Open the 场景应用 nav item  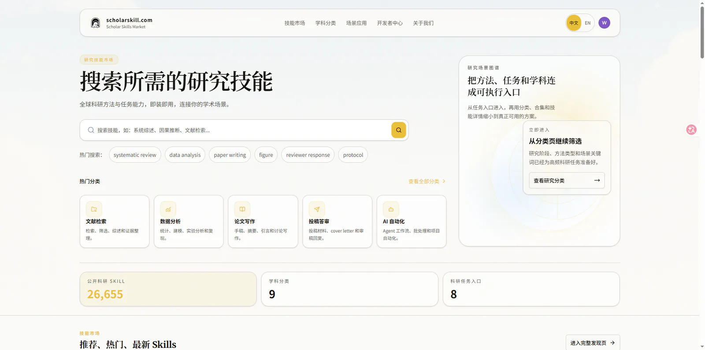tap(356, 23)
